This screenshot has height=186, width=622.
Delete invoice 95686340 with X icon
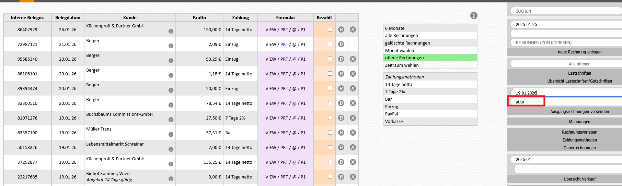353,59
